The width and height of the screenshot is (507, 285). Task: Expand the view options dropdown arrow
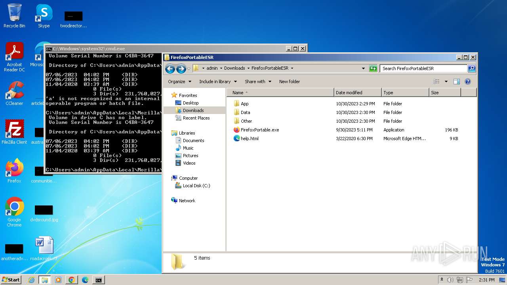click(x=446, y=82)
